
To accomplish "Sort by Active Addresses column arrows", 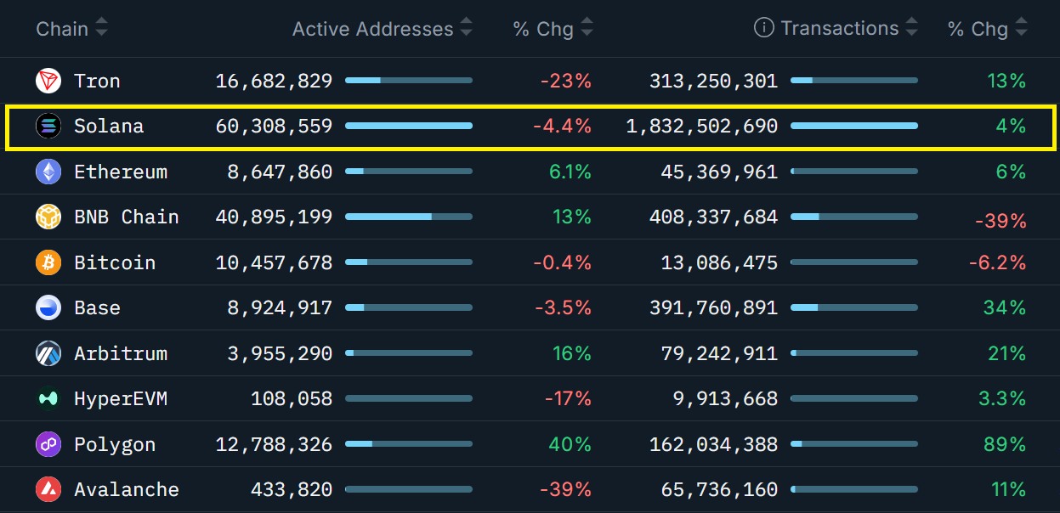I will tap(466, 28).
